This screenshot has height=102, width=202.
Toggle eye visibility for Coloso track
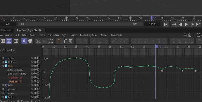[x=35, y=62]
